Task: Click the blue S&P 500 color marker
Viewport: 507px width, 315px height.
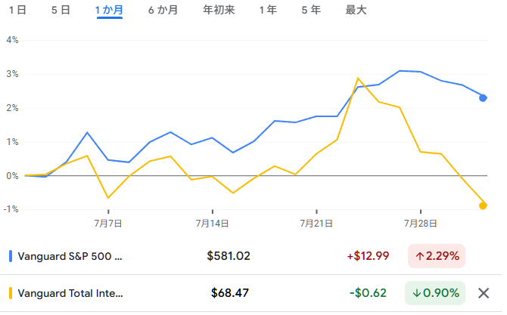Action: click(x=10, y=256)
